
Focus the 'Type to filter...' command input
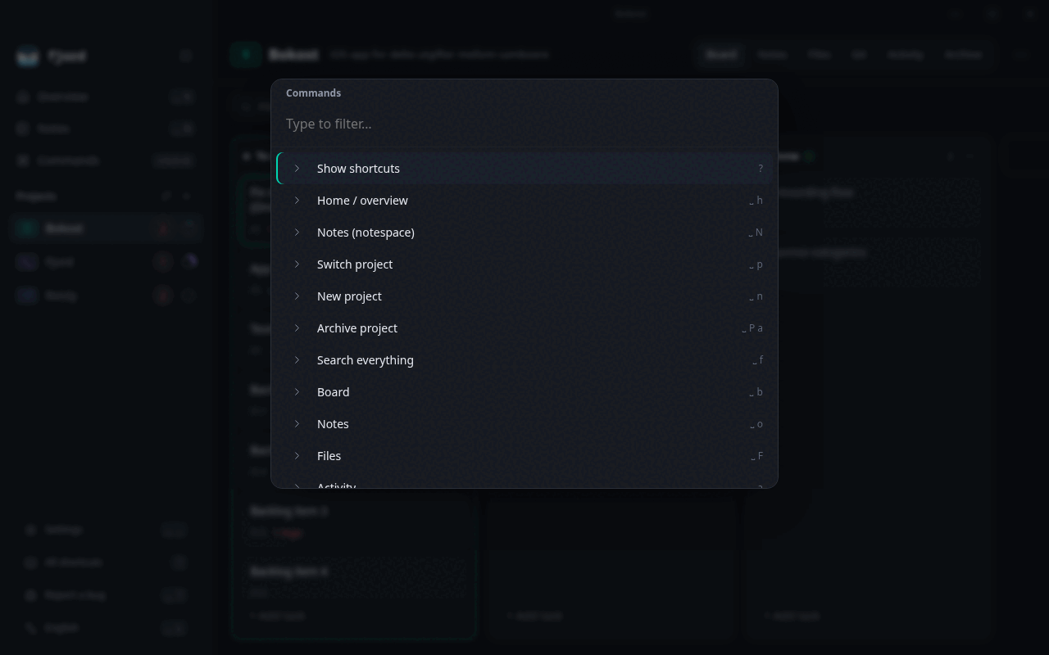tap(524, 124)
